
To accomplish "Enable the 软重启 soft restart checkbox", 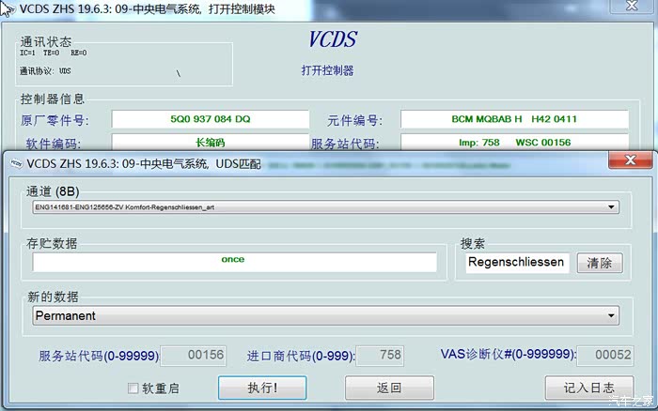I will [133, 388].
